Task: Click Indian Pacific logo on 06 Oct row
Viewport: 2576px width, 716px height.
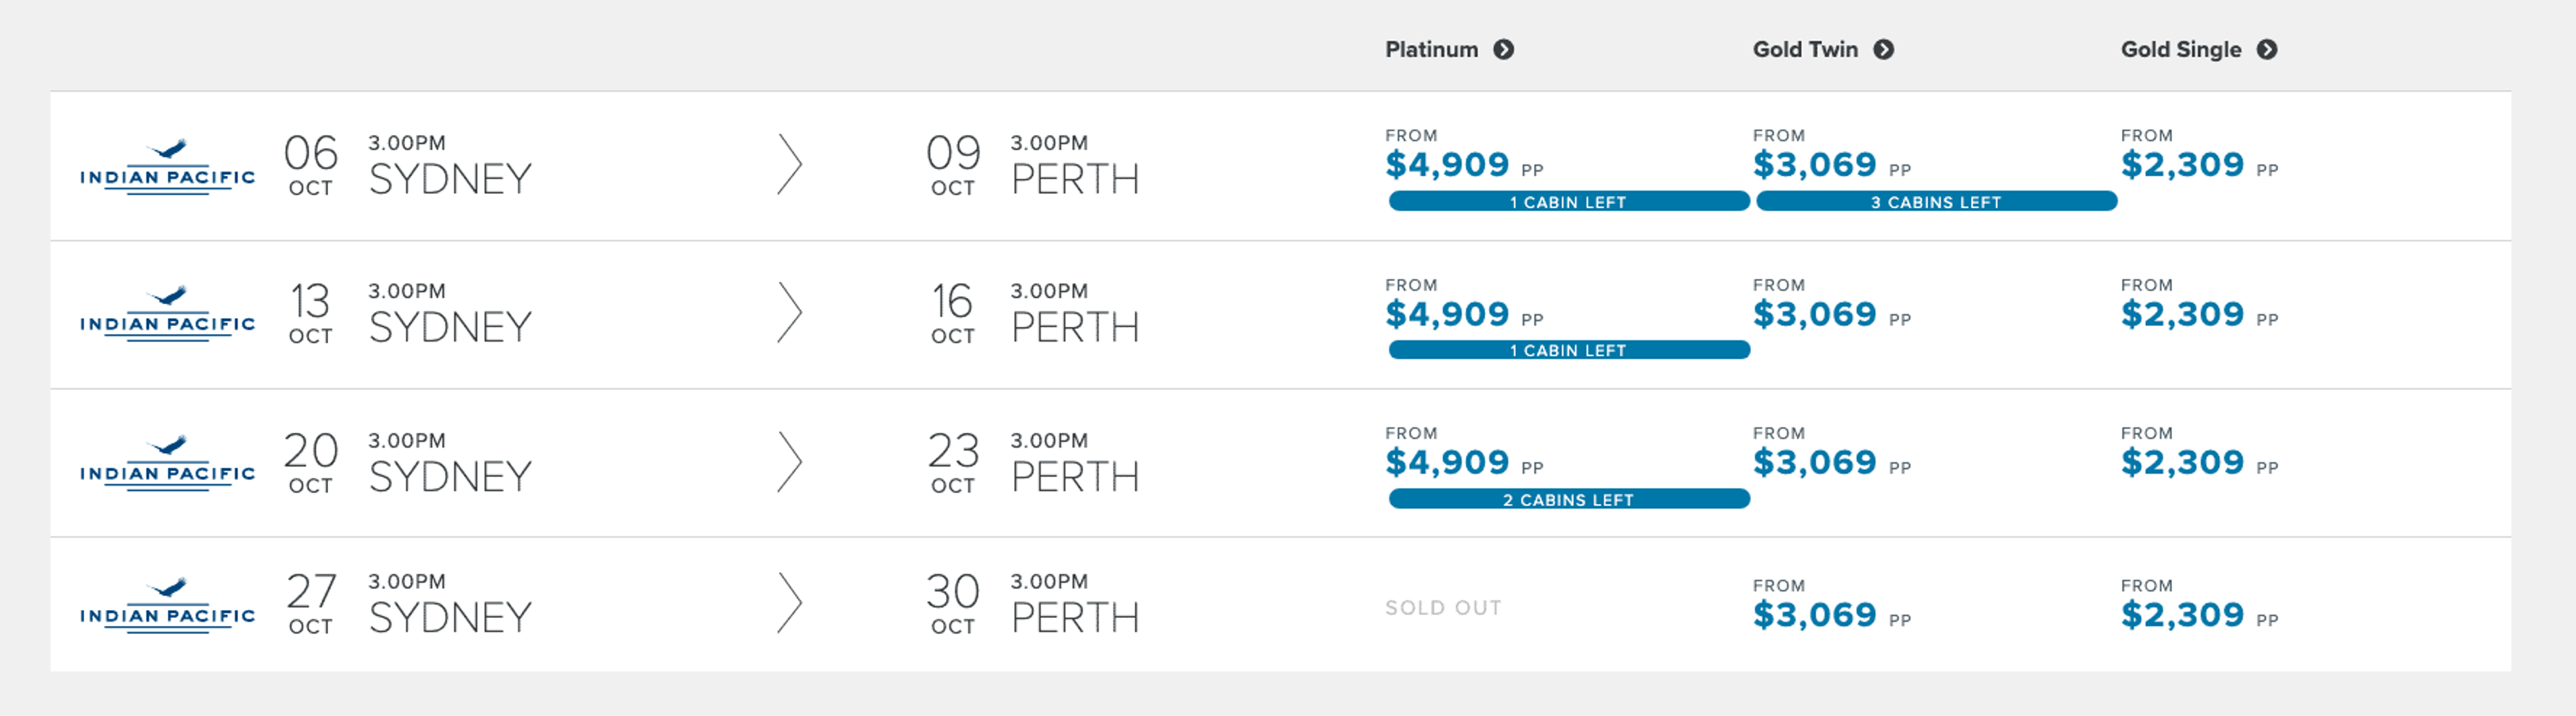Action: point(167,166)
